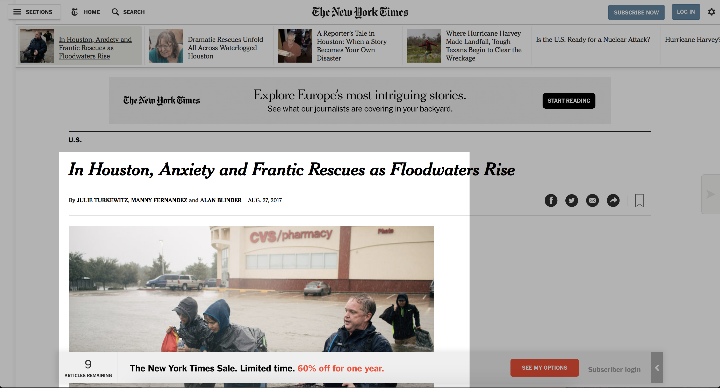Open the U.S. section label
Screen dimensions: 720x388
click(x=75, y=140)
